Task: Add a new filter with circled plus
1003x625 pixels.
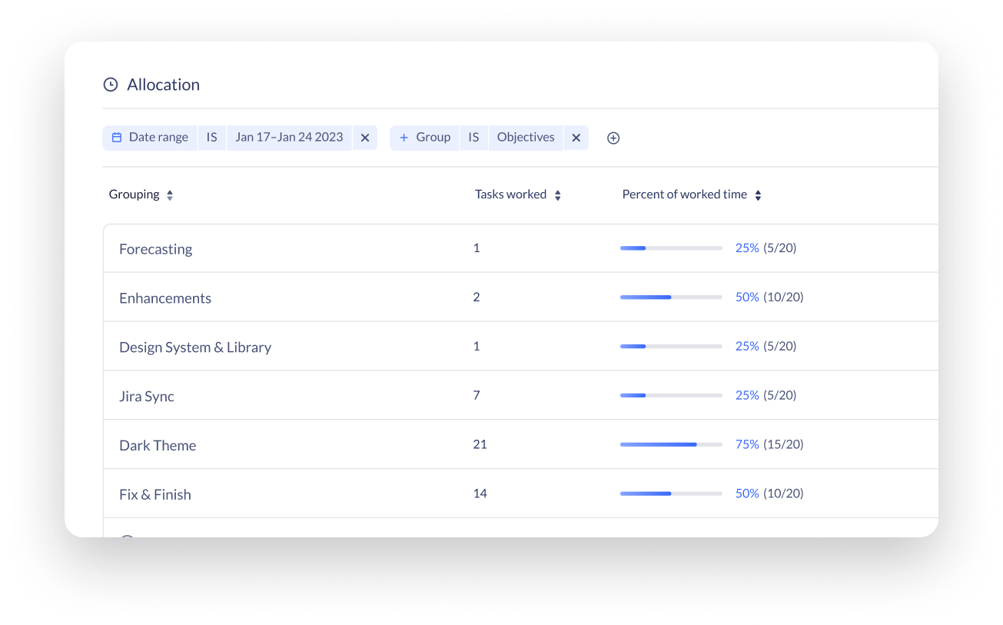Action: [613, 138]
